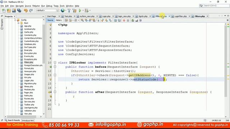Screen dimensions: 230x129
Task: Click Find Previous Occurrence editor icon
Action: (x=86, y=20)
